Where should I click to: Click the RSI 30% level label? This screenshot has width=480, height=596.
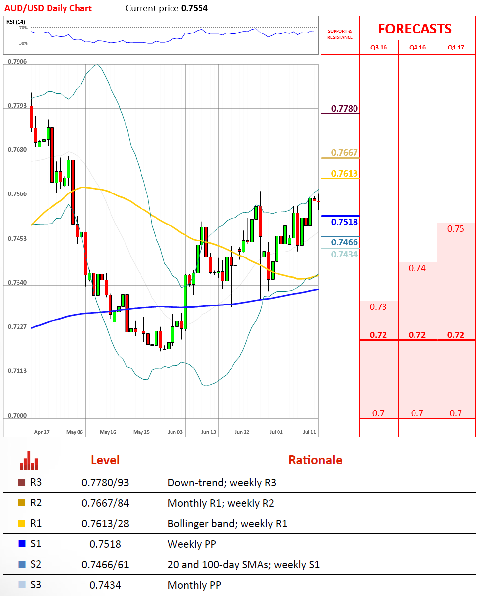click(23, 43)
